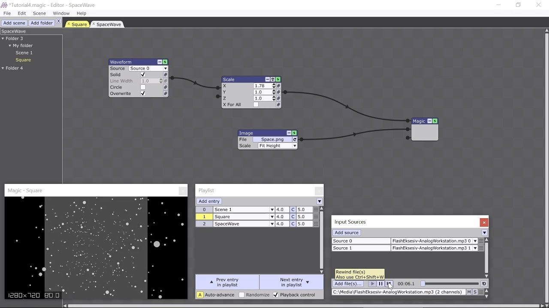This screenshot has height=308, width=549.
Task: Enable the X For All checkbox
Action: point(256,105)
